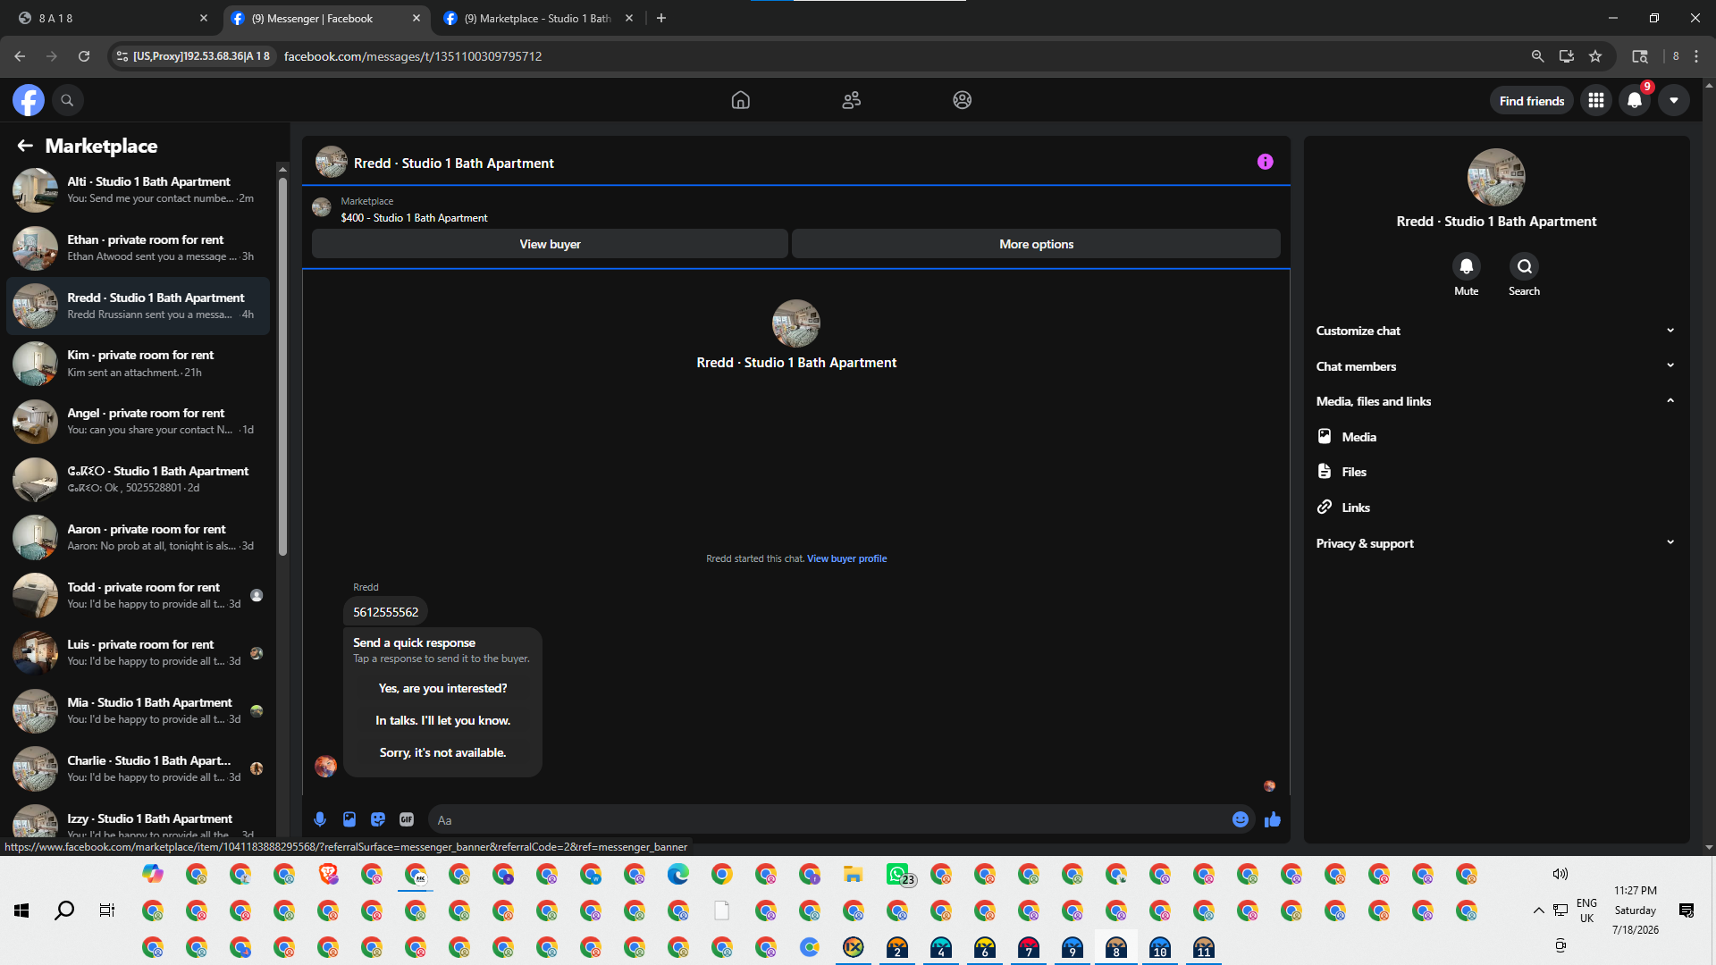Screen dimensions: 1716x965
Task: Open Angel private room for rent chat
Action: pos(138,421)
